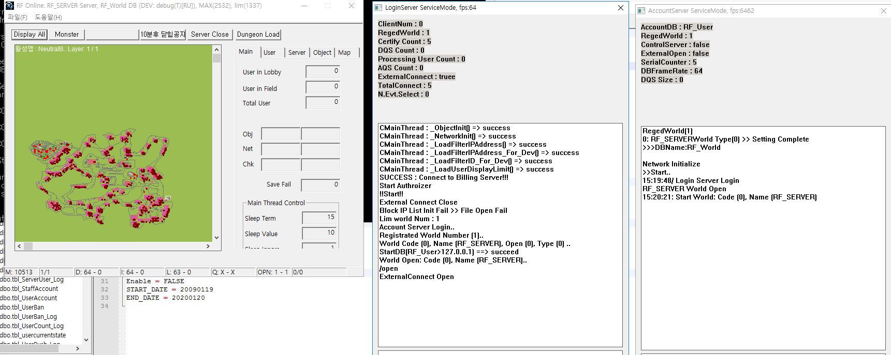Click the User in Field value field
891x355 pixels.
(x=323, y=87)
